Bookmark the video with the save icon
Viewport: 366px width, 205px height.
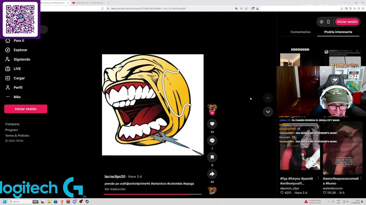coord(212,157)
